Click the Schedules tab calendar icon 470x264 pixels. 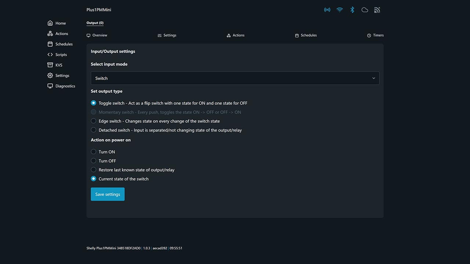[x=297, y=36]
